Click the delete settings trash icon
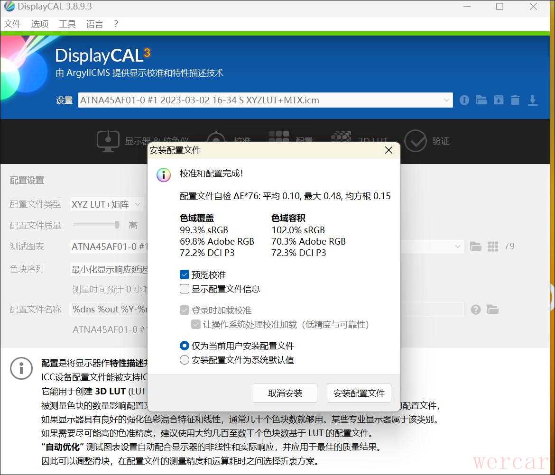The height and width of the screenshot is (475, 555). [x=515, y=100]
